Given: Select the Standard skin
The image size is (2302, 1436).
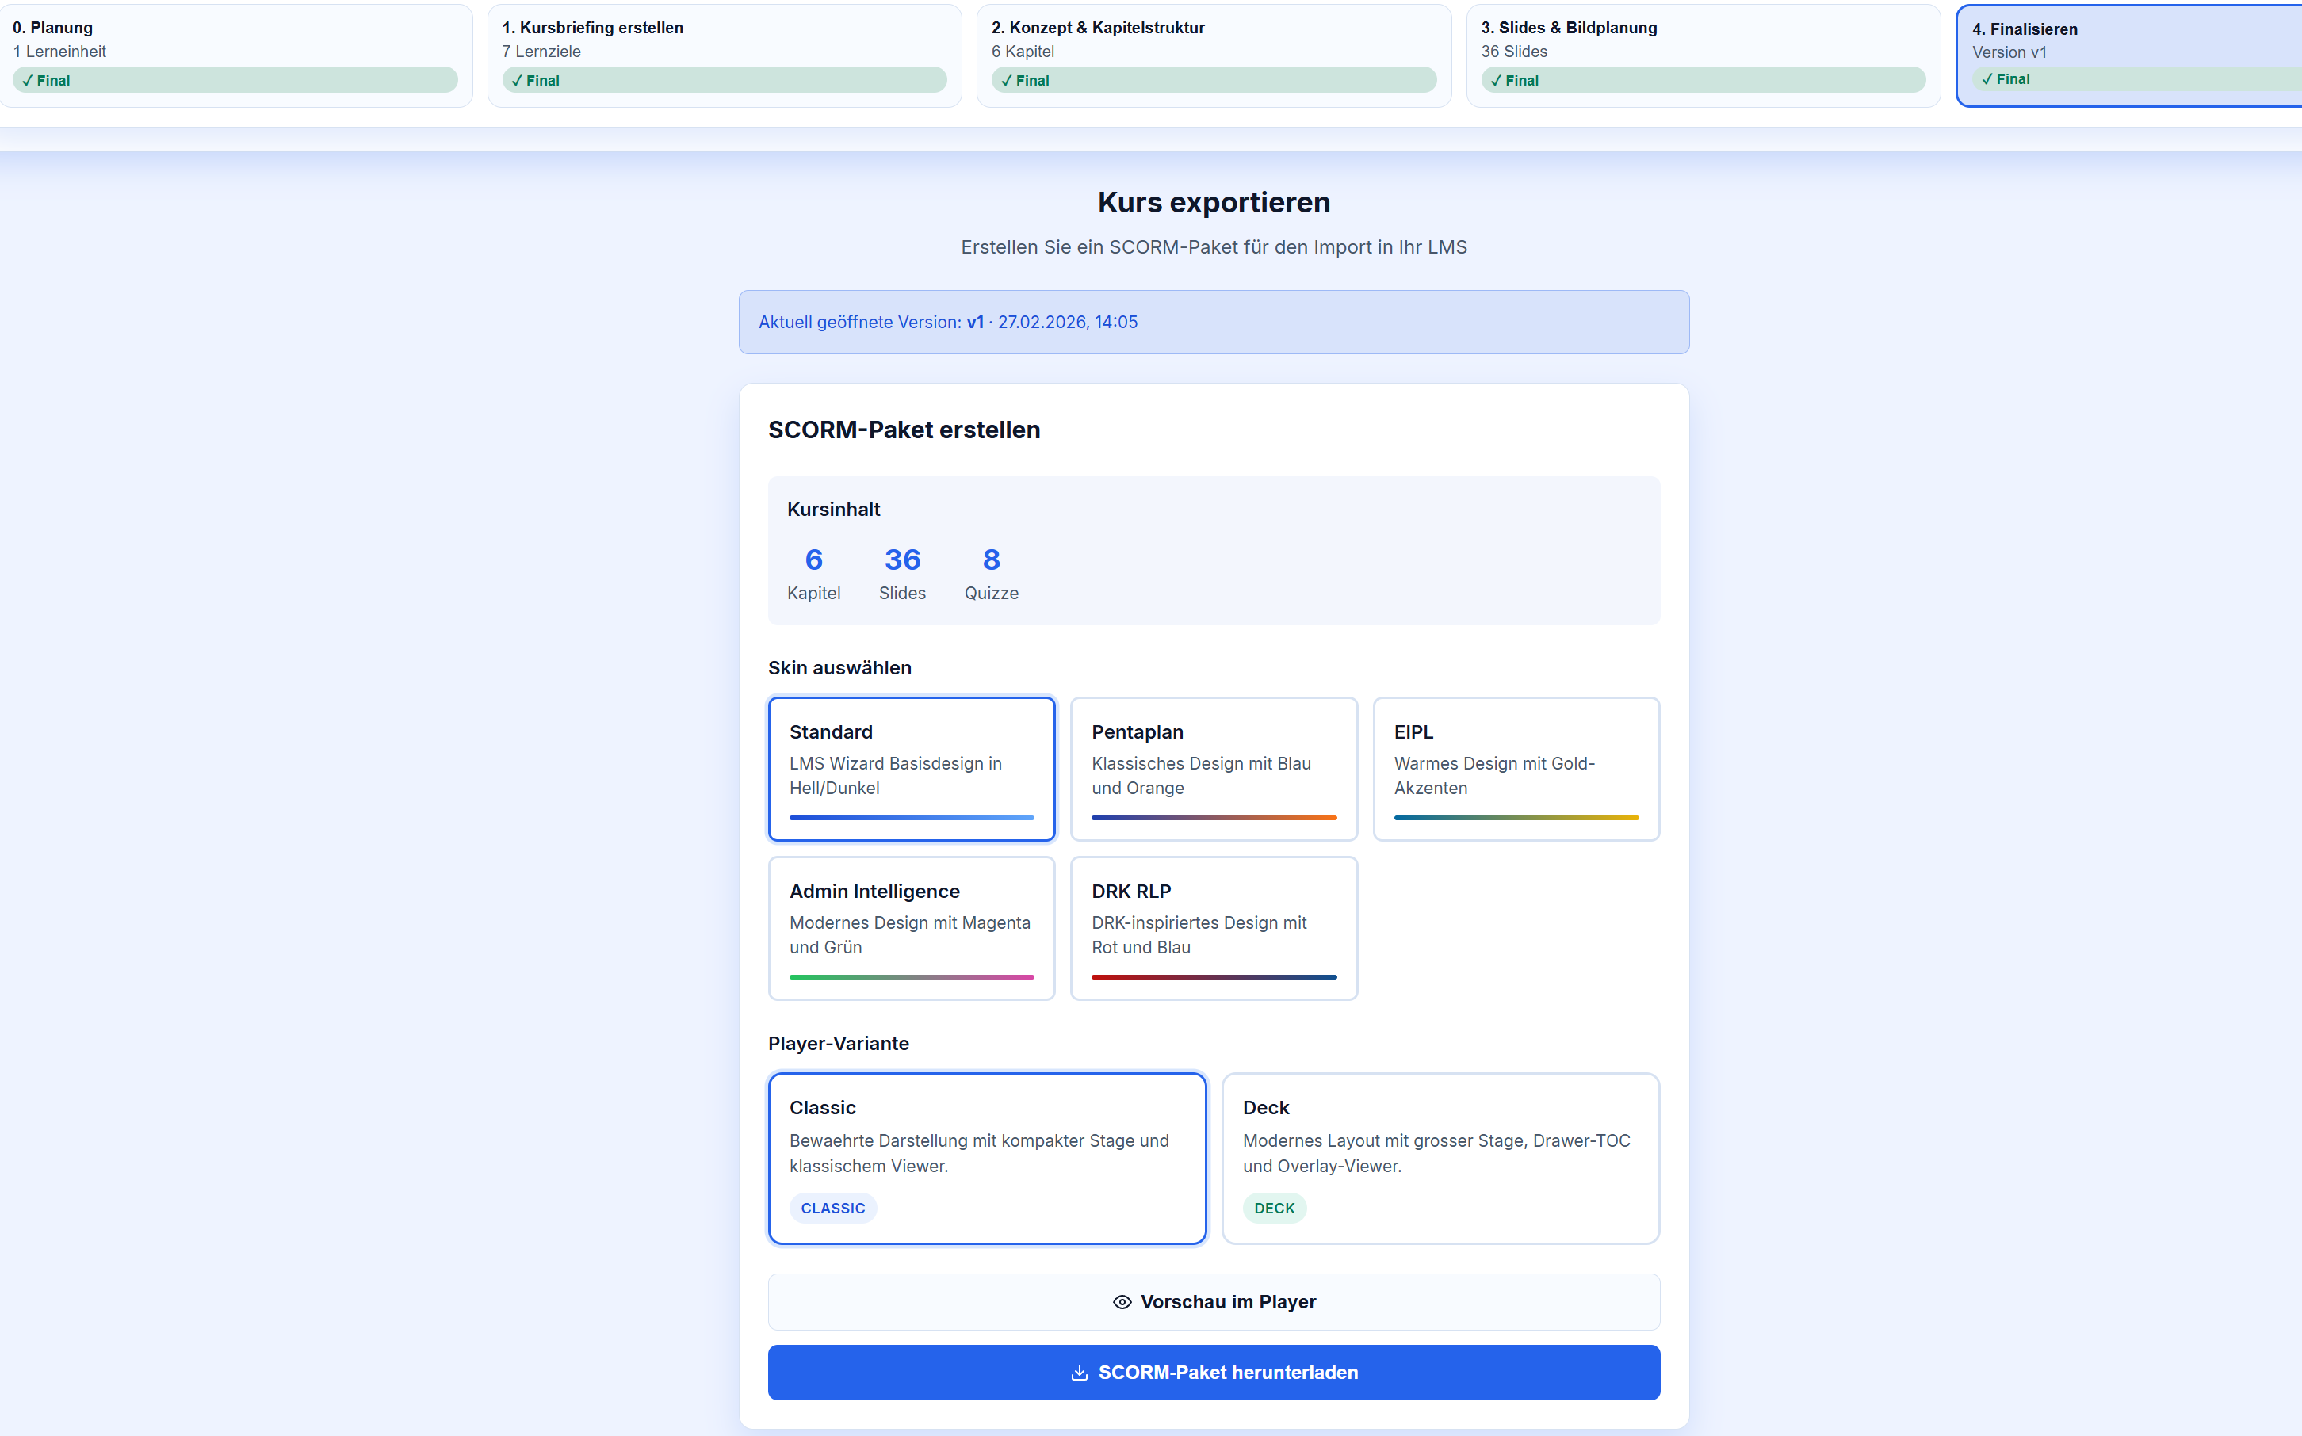Looking at the screenshot, I should pyautogui.click(x=911, y=767).
